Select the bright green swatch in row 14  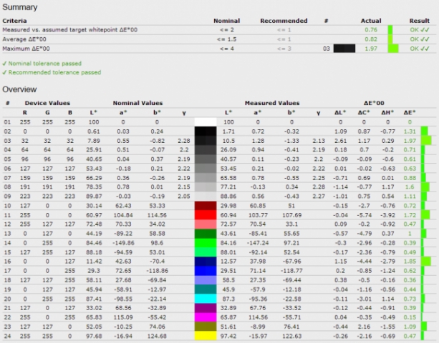point(207,242)
